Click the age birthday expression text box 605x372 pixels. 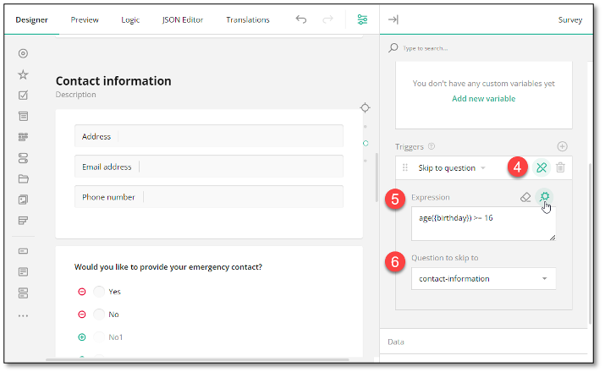point(483,223)
